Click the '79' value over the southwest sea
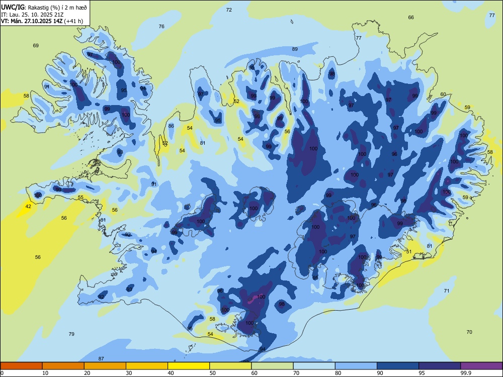Screen dimensions: 503x377 point(71,334)
